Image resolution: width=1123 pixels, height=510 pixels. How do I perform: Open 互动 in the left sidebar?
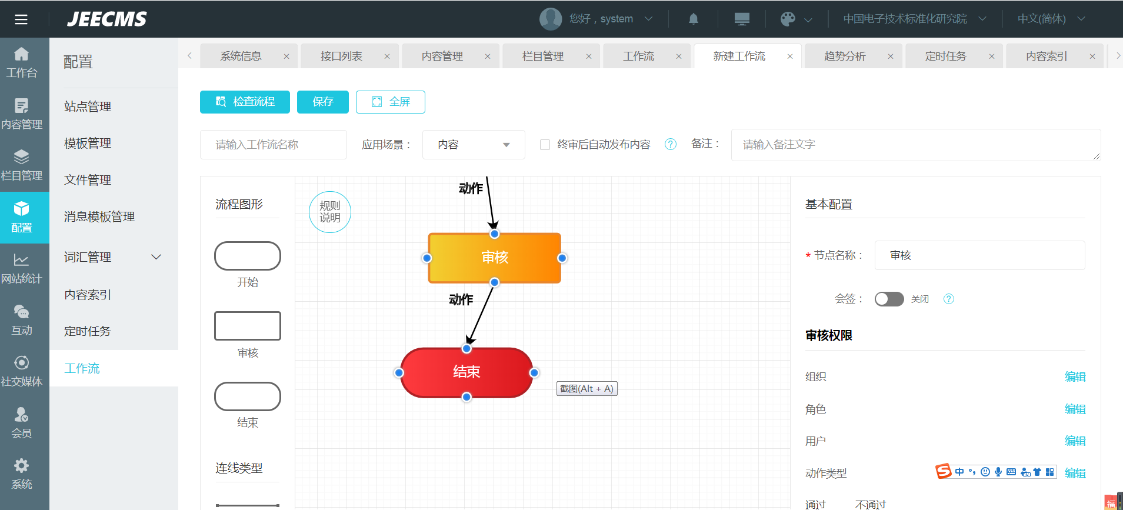coord(22,321)
